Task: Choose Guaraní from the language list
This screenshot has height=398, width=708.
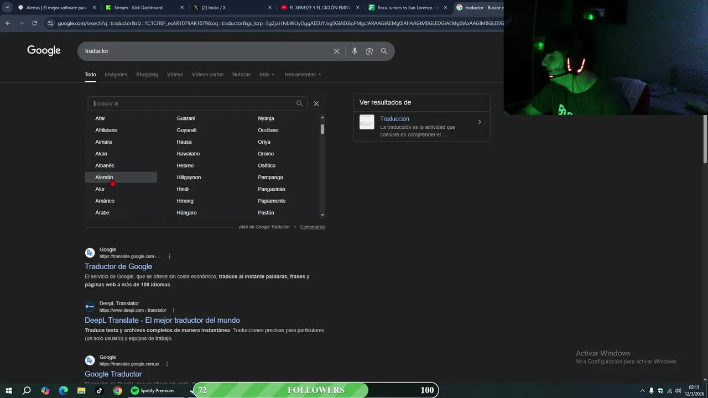Action: pyautogui.click(x=186, y=118)
